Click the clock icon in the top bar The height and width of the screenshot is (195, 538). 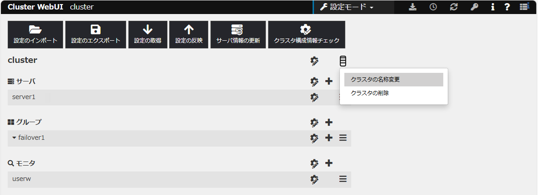(x=433, y=7)
